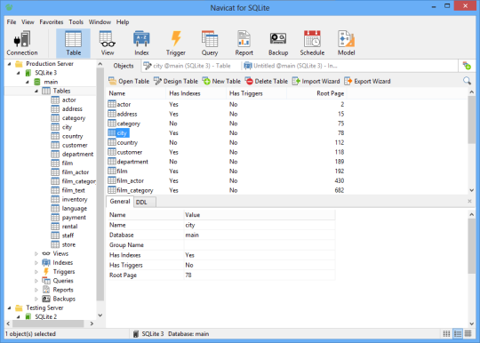Open the Index tool
Viewport: 480px width, 343px height.
click(141, 44)
